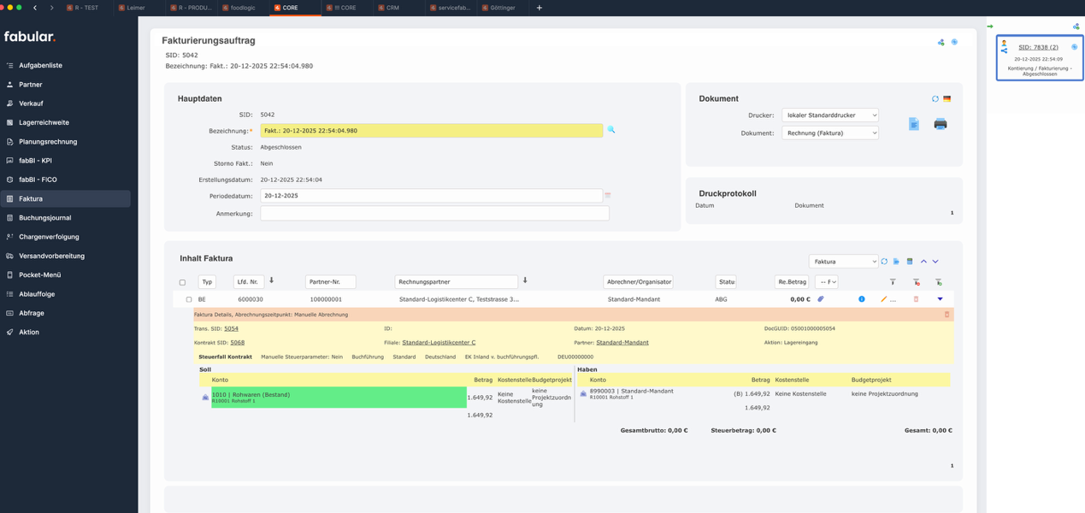Open the Kontrakt SID 5068 link
The image size is (1085, 513).
[x=237, y=342]
